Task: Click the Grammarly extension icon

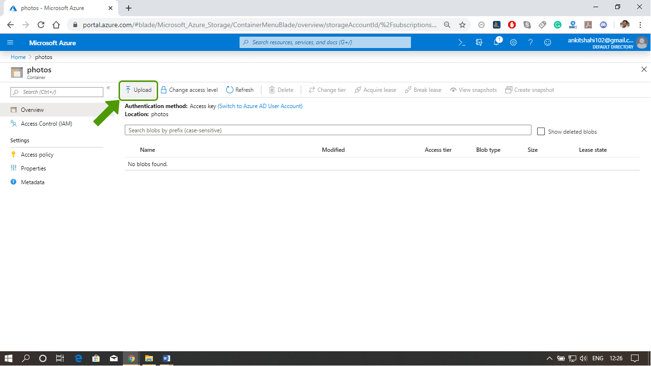Action: coord(557,25)
